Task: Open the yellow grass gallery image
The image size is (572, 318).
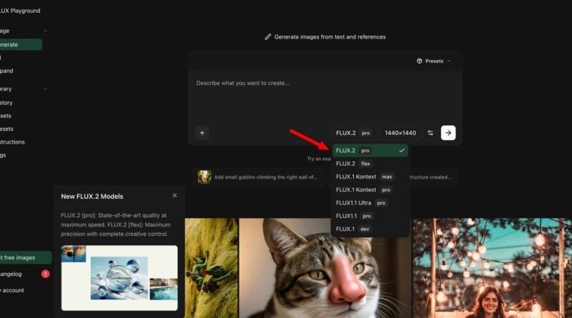Action: tap(212, 268)
